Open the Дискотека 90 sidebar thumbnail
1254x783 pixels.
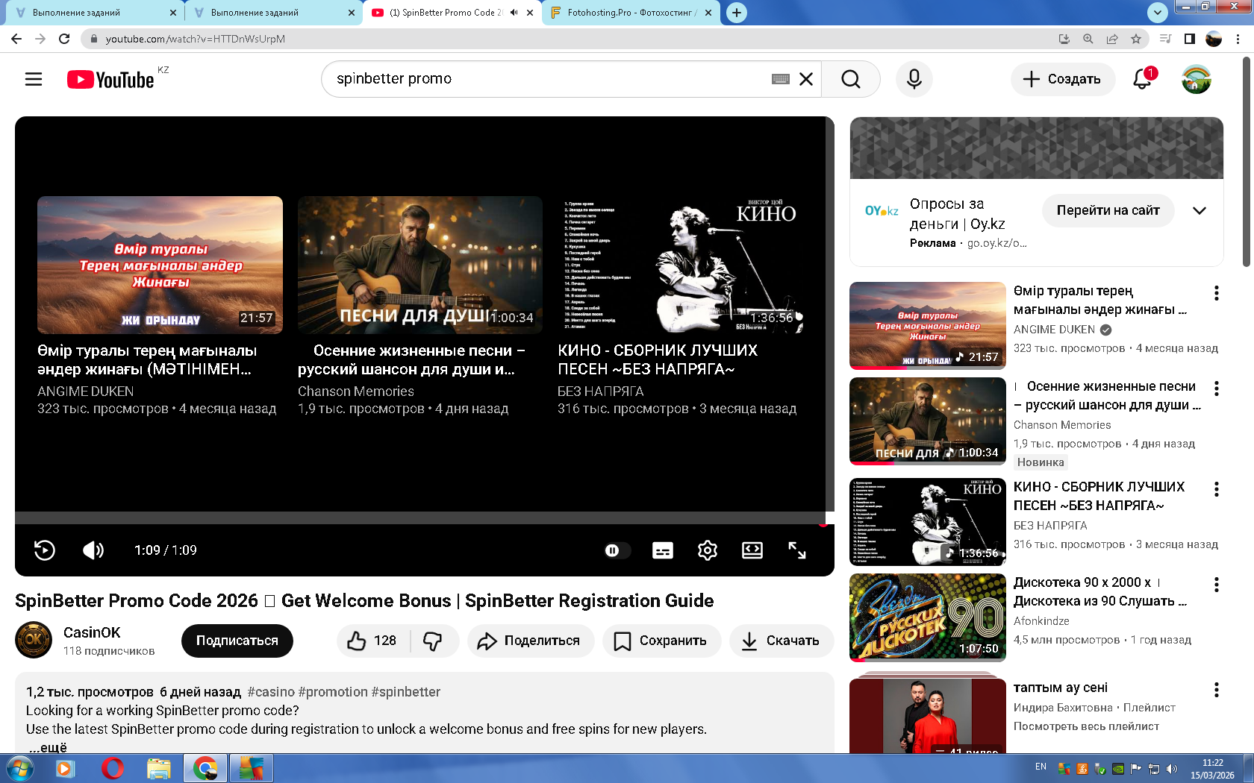(x=928, y=617)
